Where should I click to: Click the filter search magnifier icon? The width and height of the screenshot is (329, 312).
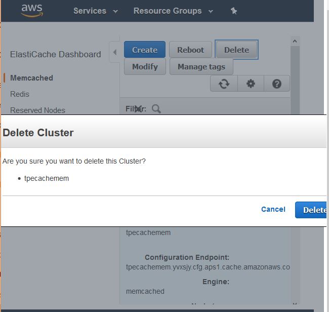156,109
